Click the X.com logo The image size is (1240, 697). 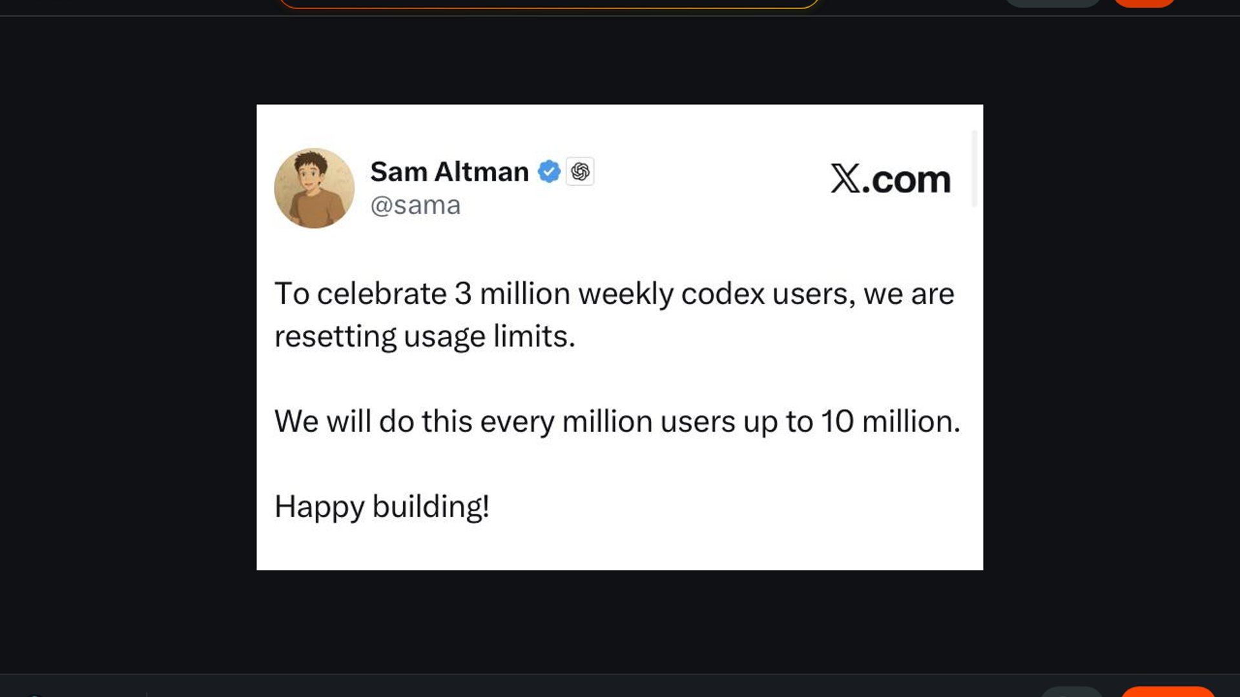tap(890, 179)
